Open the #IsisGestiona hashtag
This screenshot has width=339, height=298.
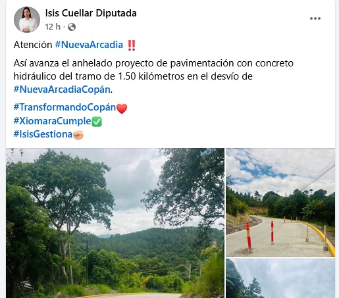pos(43,134)
